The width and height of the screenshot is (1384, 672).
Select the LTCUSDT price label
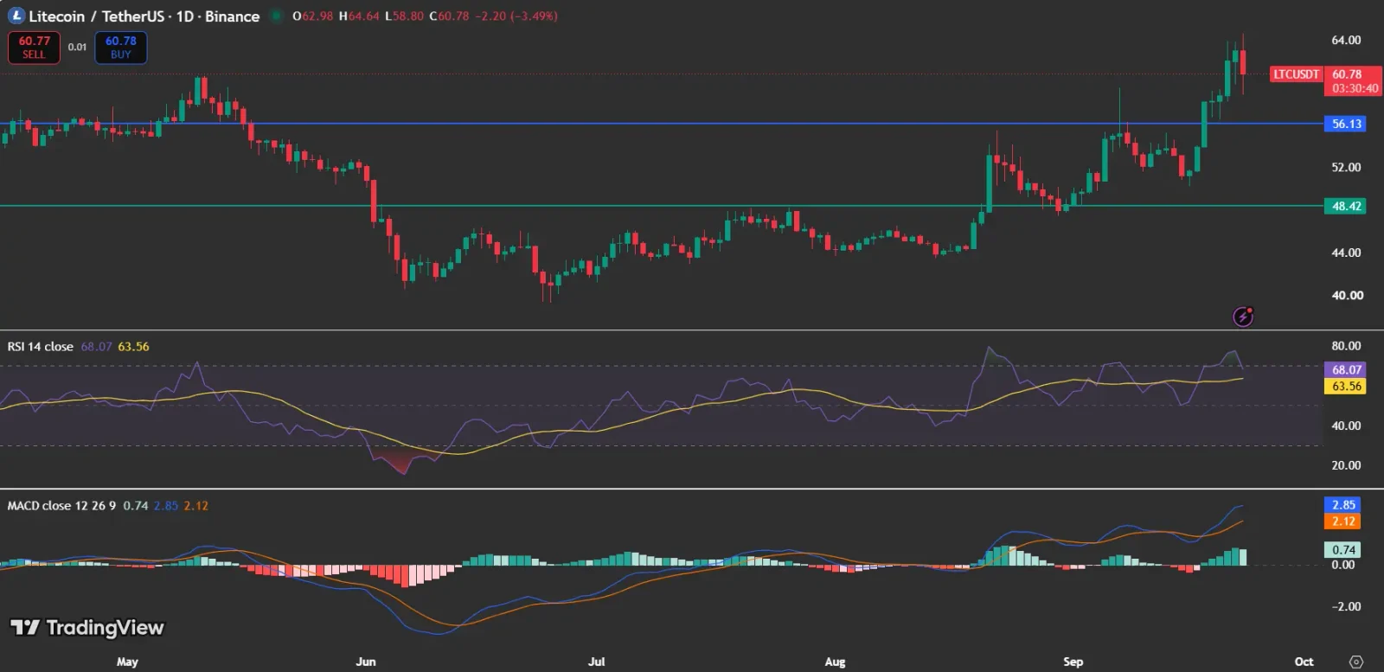coord(1297,74)
